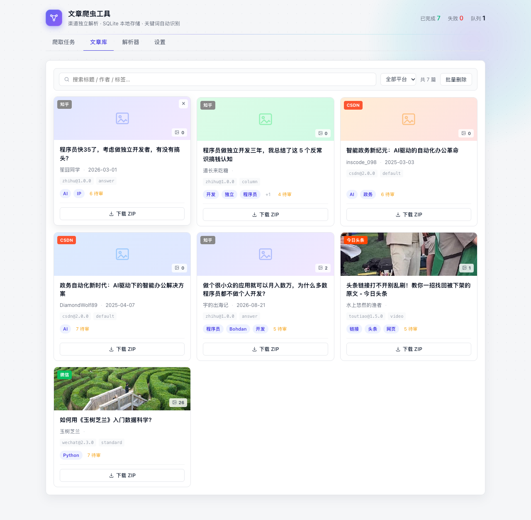Open the 全部平台 platform filter dropdown
Image resolution: width=531 pixels, height=520 pixels.
click(x=398, y=79)
